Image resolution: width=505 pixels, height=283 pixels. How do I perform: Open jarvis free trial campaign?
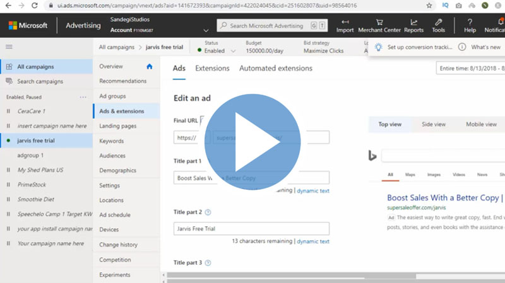46,141
